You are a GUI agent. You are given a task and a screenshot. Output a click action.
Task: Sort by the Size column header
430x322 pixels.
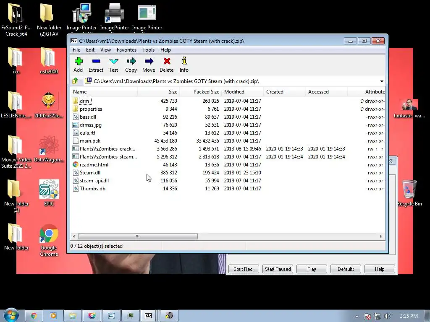point(158,92)
